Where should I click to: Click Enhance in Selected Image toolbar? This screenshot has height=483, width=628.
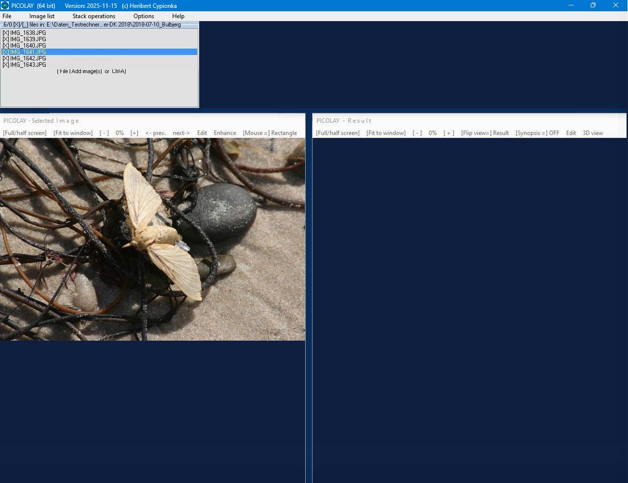pyautogui.click(x=225, y=133)
